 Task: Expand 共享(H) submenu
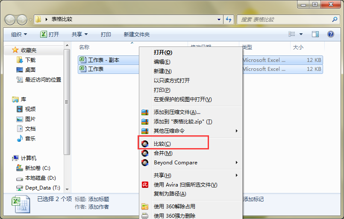click(x=191, y=175)
